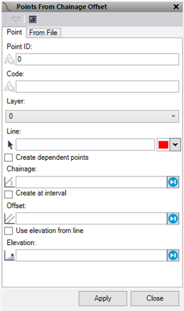Enable Create dependent points checkbox
This screenshot has width=184, height=311.
pos(8,158)
